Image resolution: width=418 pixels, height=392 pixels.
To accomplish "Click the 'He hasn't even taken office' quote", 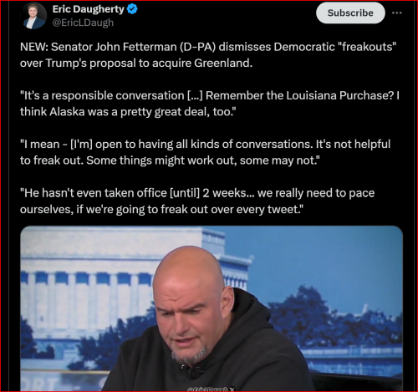I will (x=197, y=201).
